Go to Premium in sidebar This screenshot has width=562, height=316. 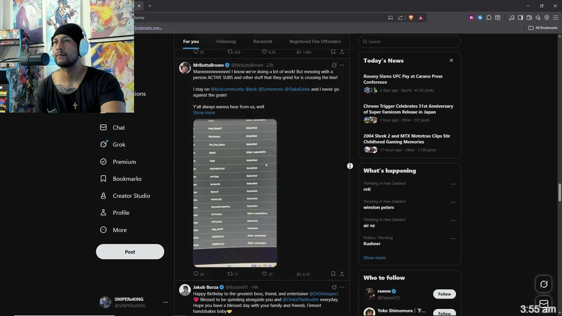pos(118,162)
